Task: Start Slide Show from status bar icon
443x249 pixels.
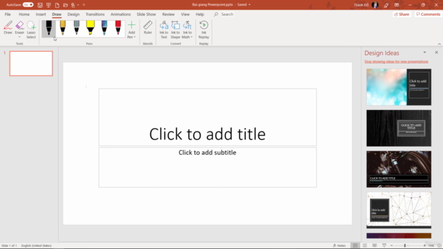Action: point(384,246)
